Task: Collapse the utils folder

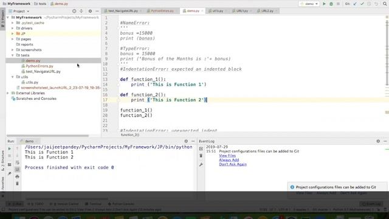Action: click(x=12, y=77)
